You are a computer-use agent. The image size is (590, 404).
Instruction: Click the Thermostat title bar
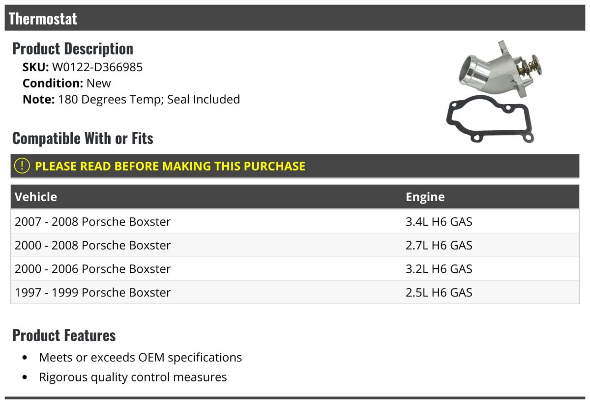[43, 19]
